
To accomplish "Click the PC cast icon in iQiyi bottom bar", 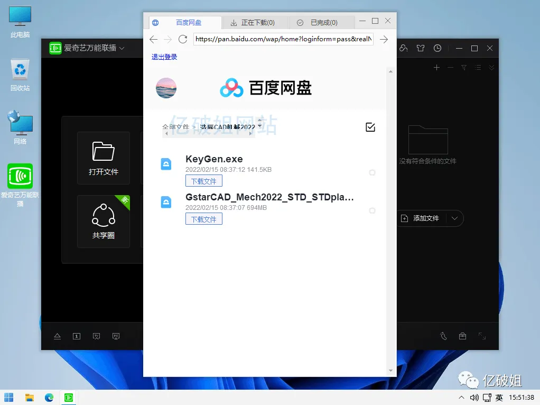I will click(x=116, y=336).
